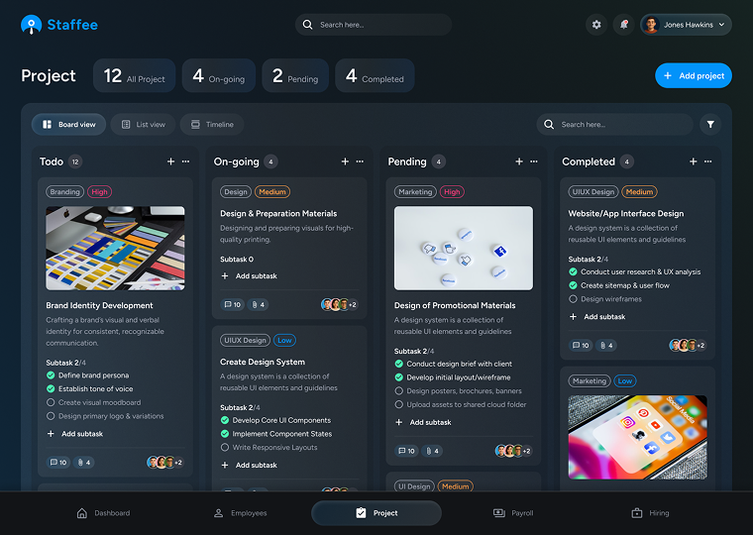View assignees on Brand Identity Development card
The image size is (753, 535).
[x=165, y=462]
